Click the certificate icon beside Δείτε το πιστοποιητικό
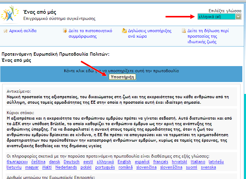The image size is (246, 179). (x=65, y=31)
